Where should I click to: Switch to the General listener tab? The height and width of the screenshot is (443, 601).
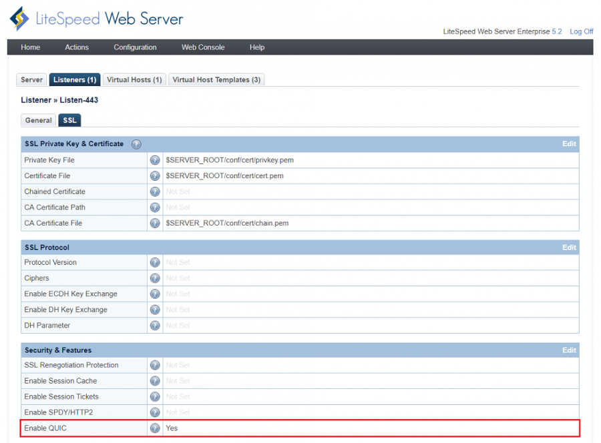[x=38, y=120]
